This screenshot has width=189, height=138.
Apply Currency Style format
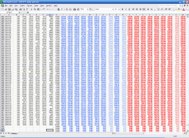click(x=148, y=9)
